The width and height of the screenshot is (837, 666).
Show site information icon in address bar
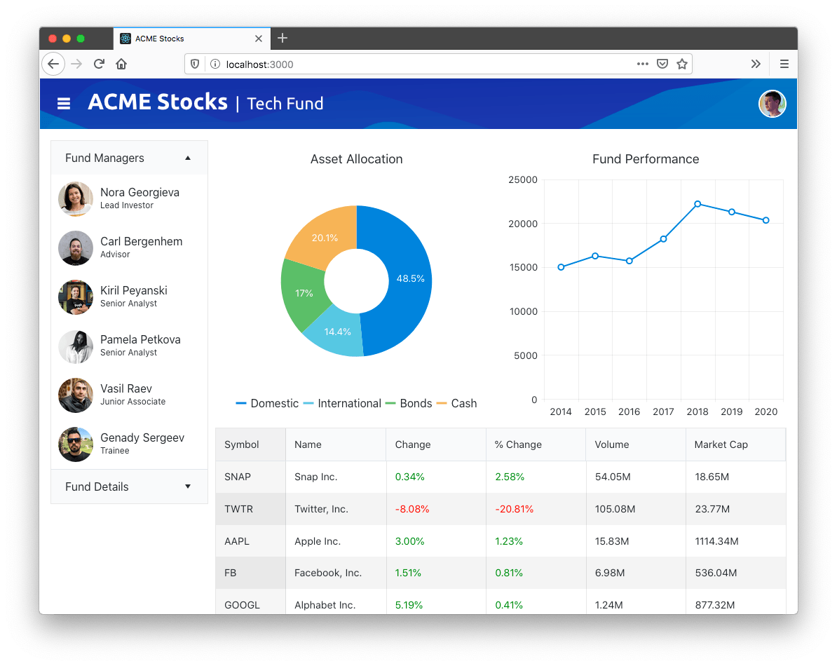(x=215, y=64)
